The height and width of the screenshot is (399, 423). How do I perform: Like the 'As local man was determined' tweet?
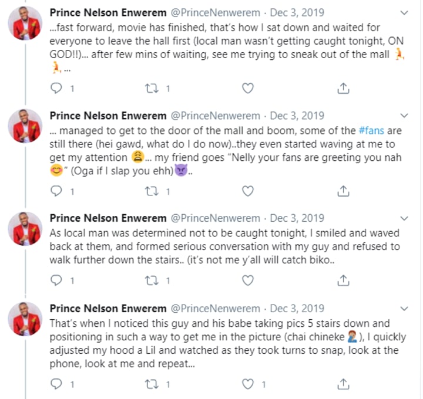(249, 281)
